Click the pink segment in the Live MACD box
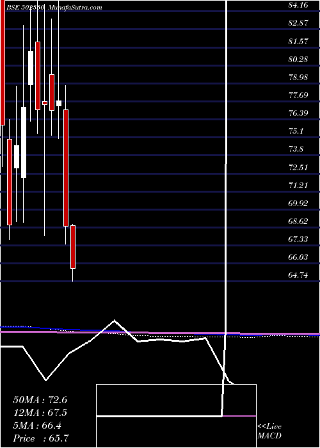Viewport: 320px width, 448px height. click(x=239, y=416)
